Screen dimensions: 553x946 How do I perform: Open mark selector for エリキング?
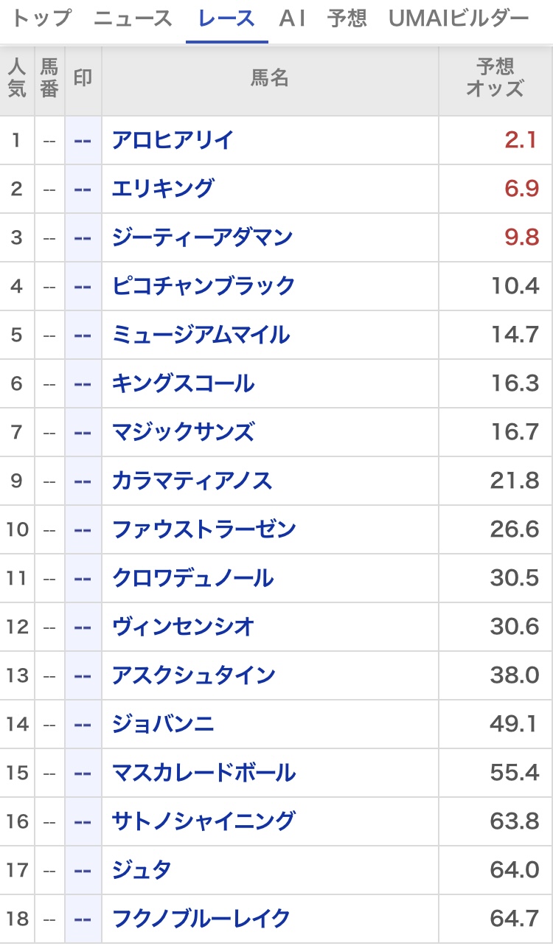pos(83,188)
